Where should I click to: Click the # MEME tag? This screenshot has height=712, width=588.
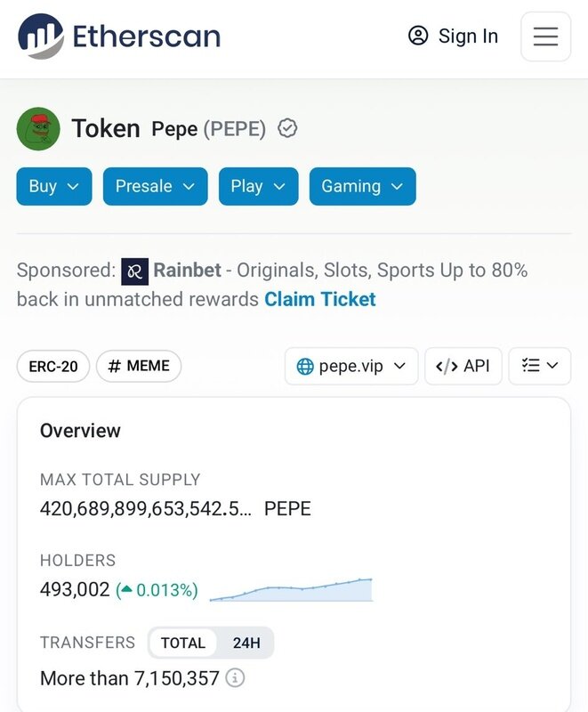click(x=139, y=366)
